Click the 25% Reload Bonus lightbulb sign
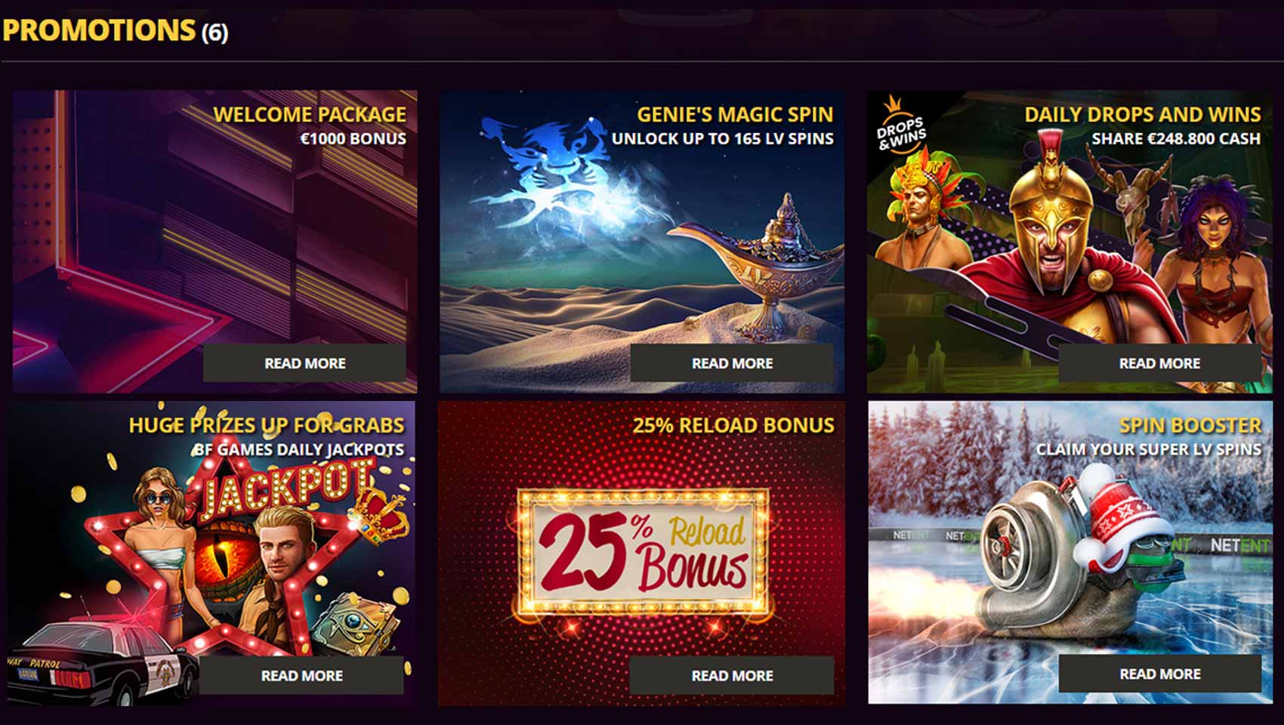This screenshot has width=1284, height=725. coord(643,550)
